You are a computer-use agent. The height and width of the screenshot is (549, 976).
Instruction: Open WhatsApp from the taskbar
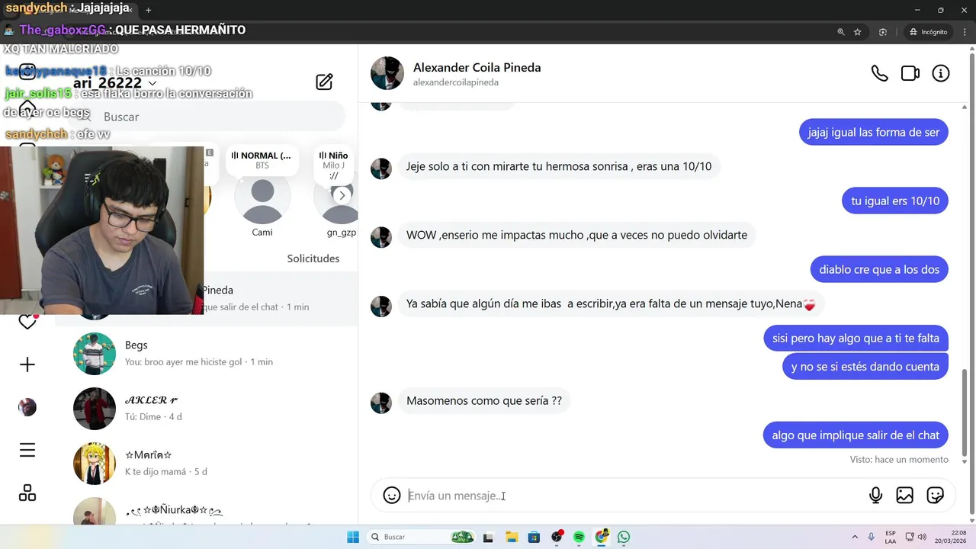coord(624,537)
